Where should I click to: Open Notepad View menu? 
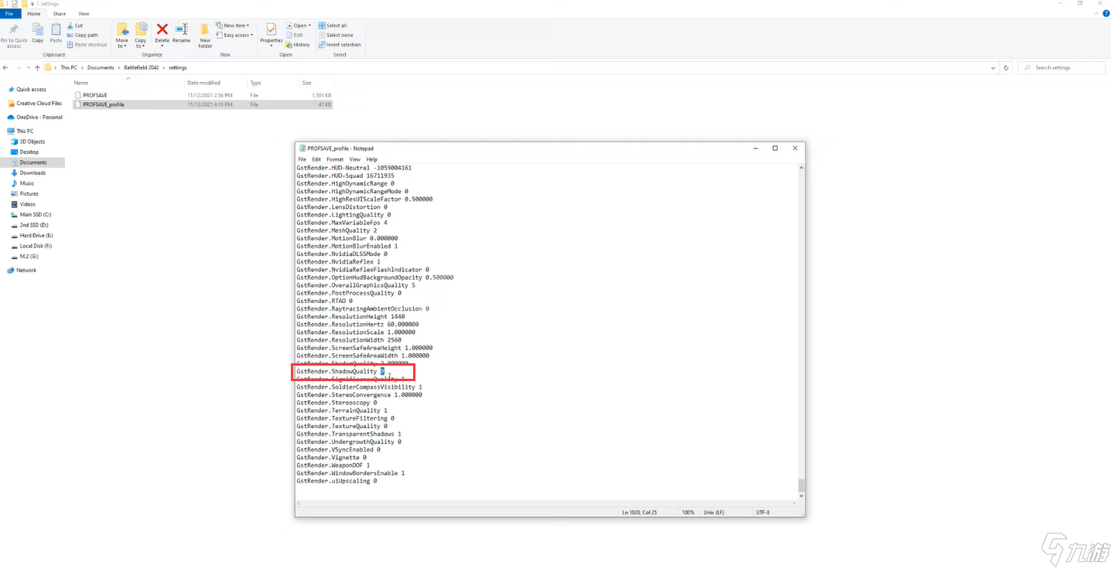[354, 159]
